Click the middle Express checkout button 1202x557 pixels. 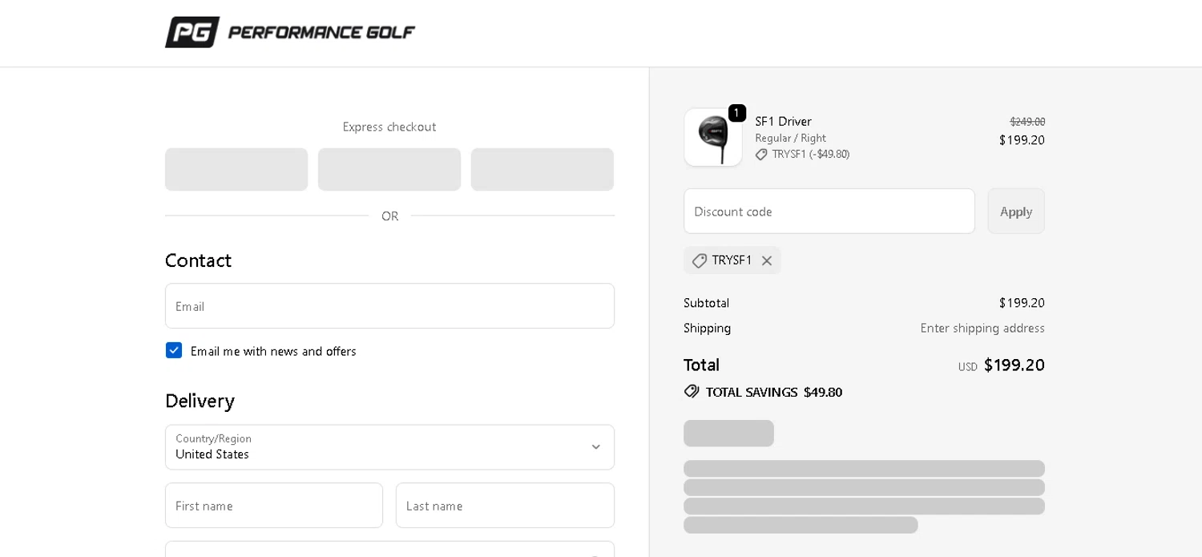[389, 169]
